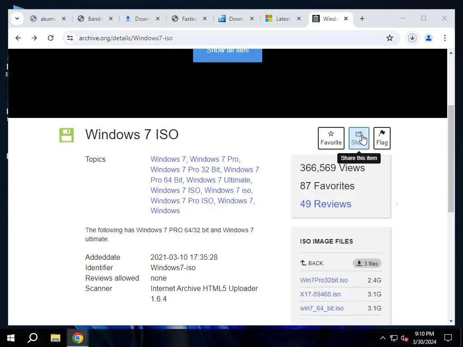Select the 87 Favorites text
This screenshot has height=347, width=463.
[x=327, y=186]
